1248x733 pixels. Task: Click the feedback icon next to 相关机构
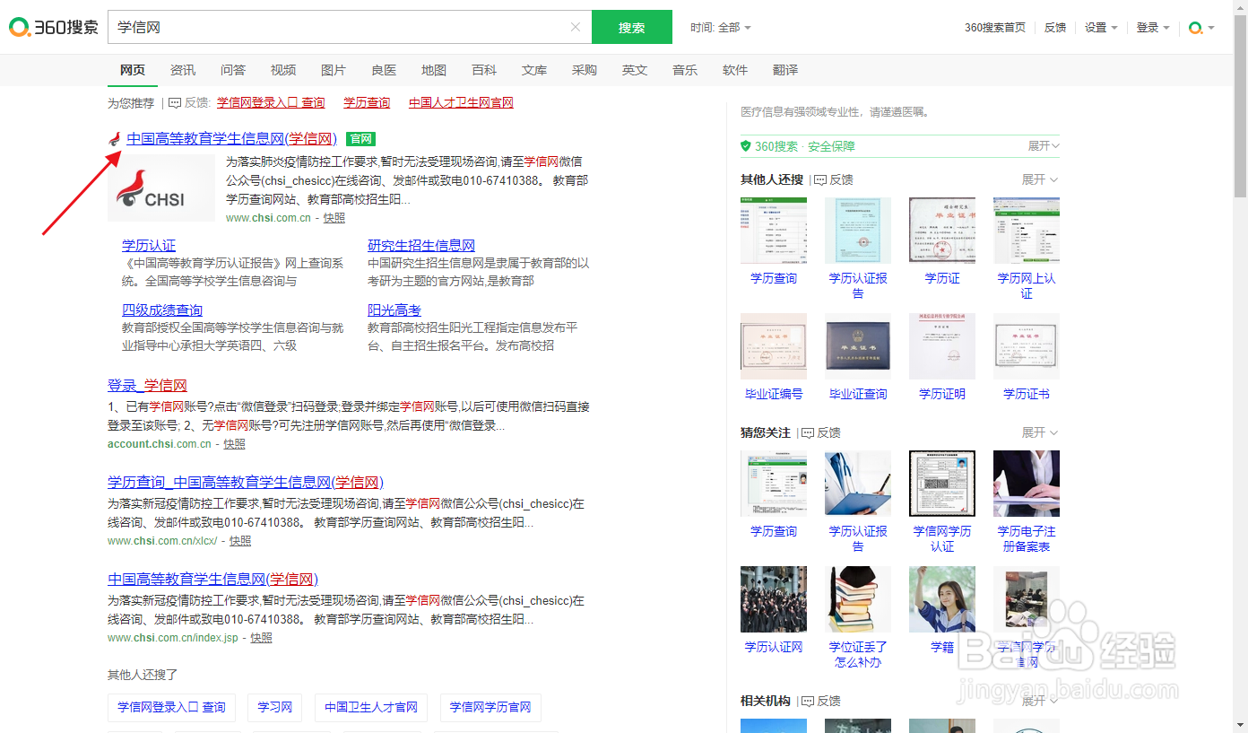click(x=807, y=701)
